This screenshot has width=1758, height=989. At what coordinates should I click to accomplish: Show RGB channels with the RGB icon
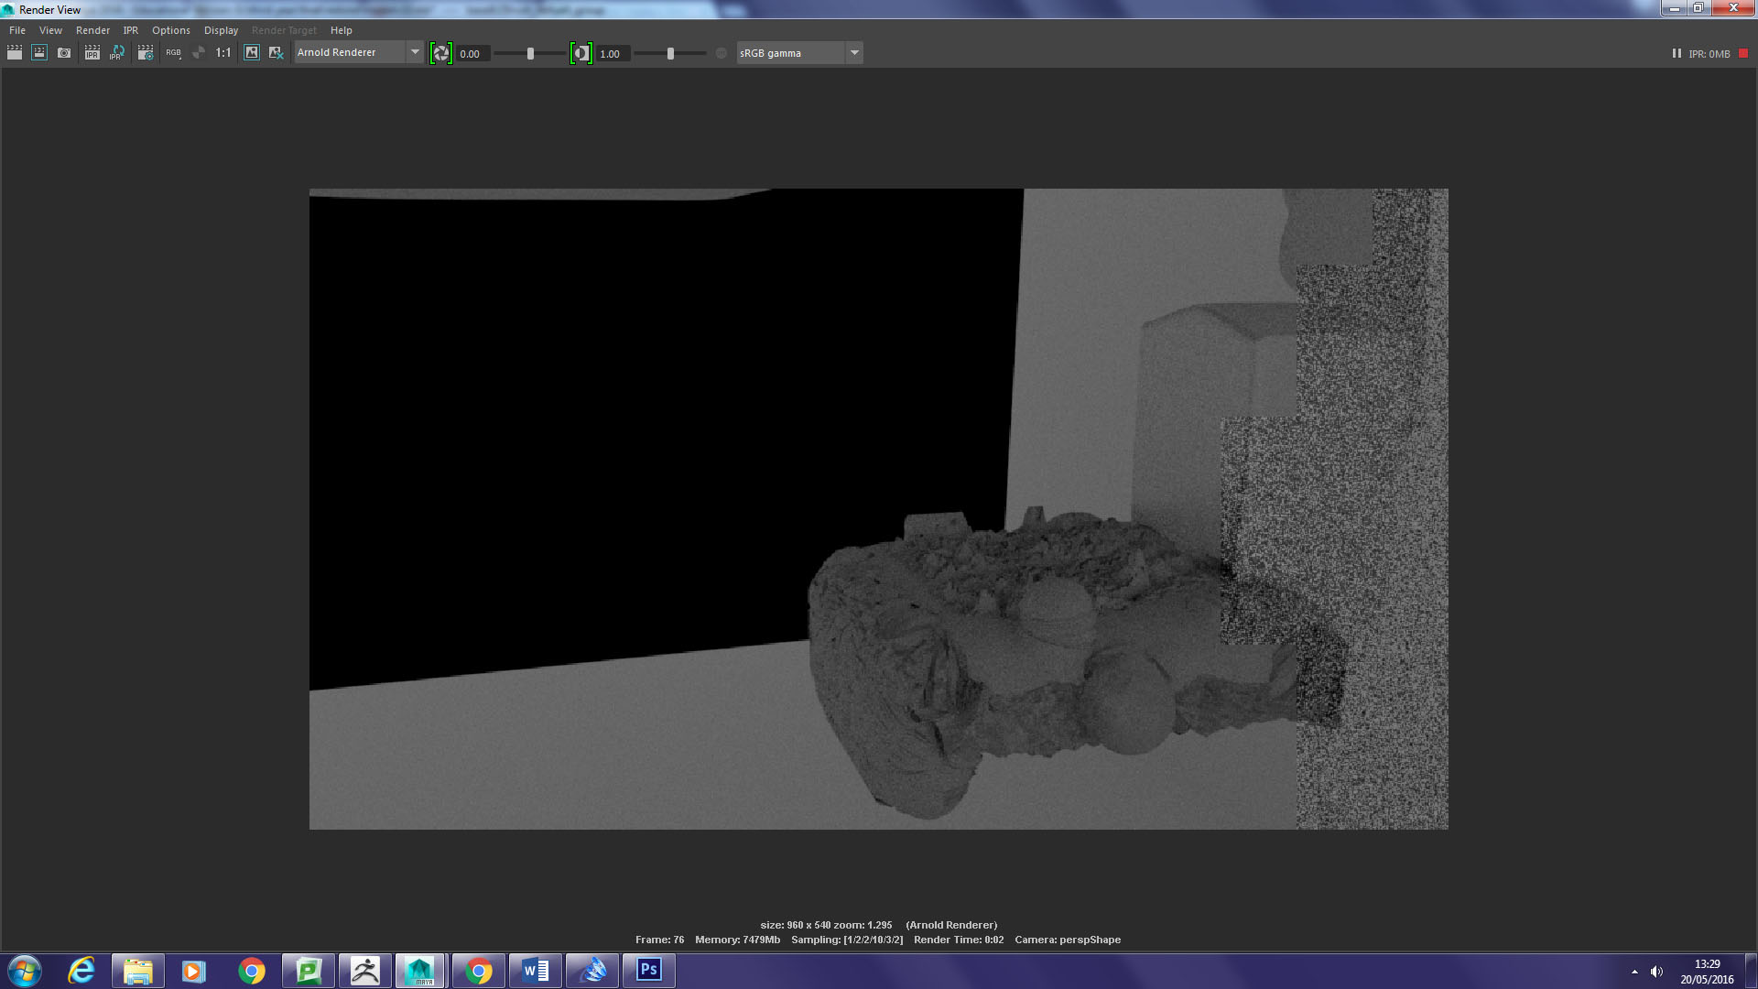pyautogui.click(x=173, y=53)
